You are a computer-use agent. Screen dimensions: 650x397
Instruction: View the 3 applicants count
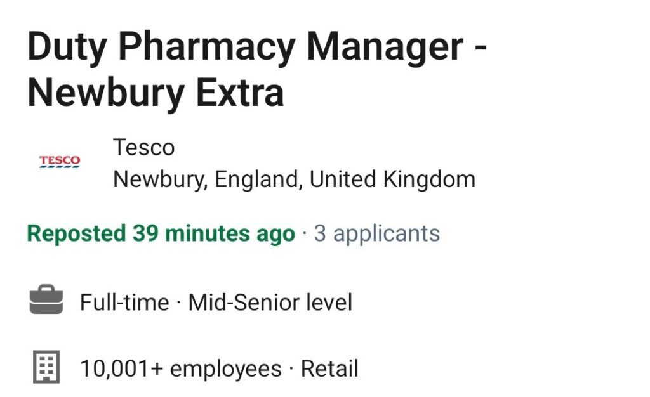pyautogui.click(x=377, y=233)
